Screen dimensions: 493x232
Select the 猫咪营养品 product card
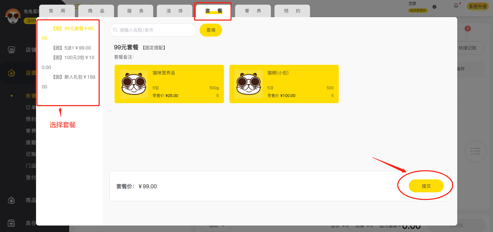169,84
